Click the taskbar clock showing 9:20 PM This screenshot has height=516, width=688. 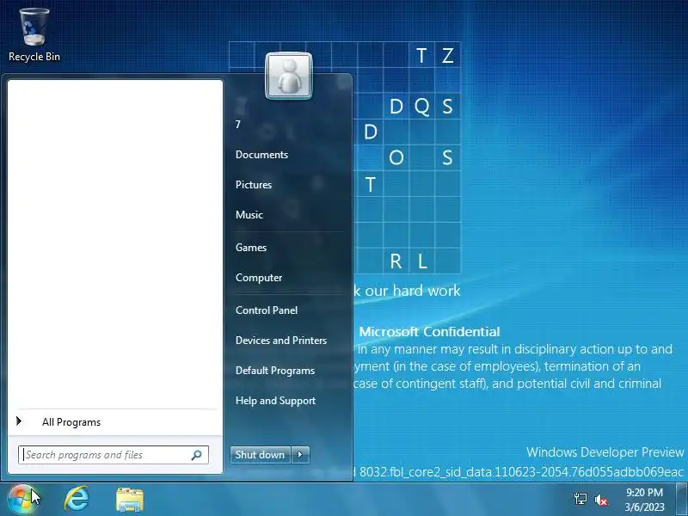[x=644, y=500]
